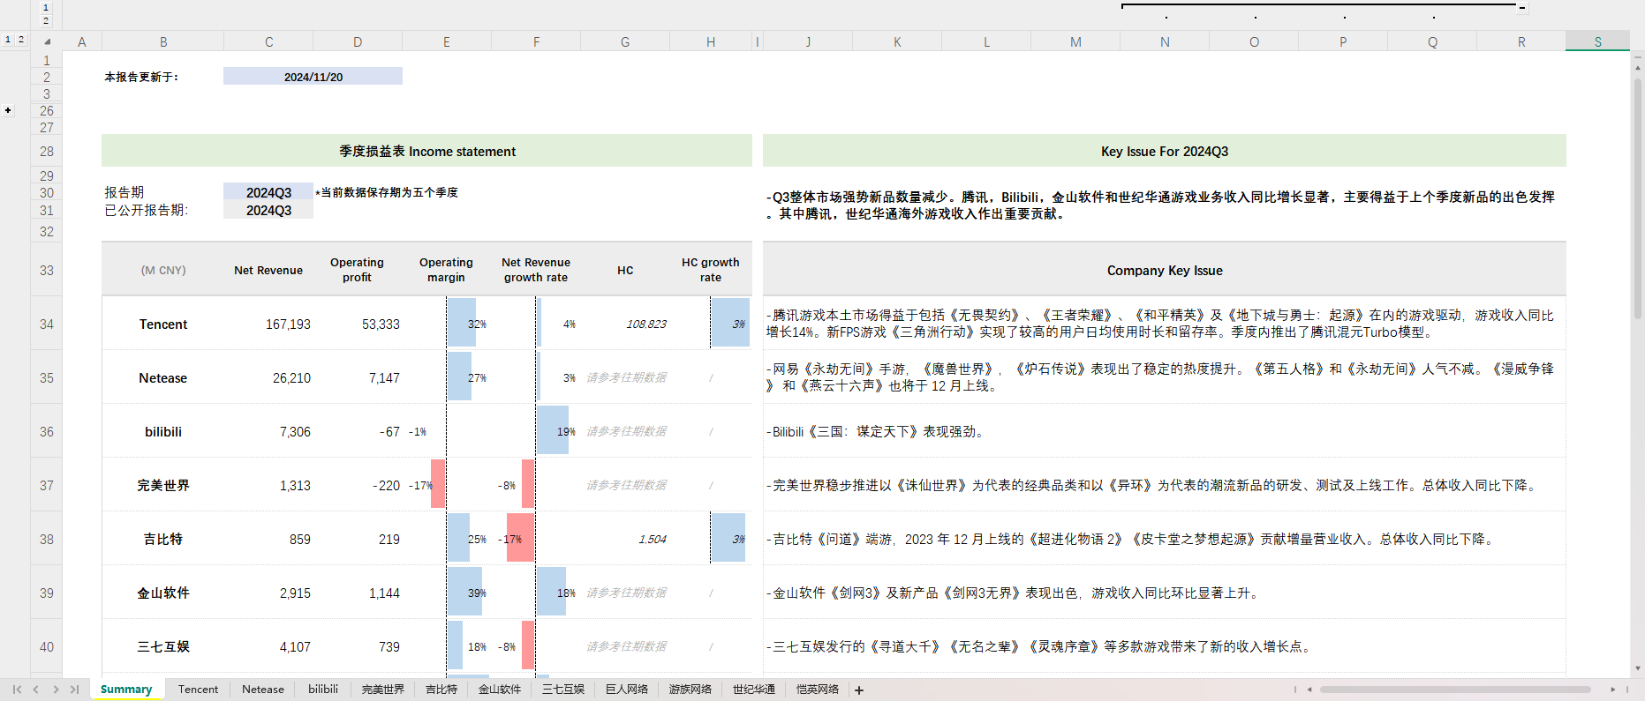The image size is (1645, 701).
Task: Click column outline level 1 button
Action: [46, 7]
